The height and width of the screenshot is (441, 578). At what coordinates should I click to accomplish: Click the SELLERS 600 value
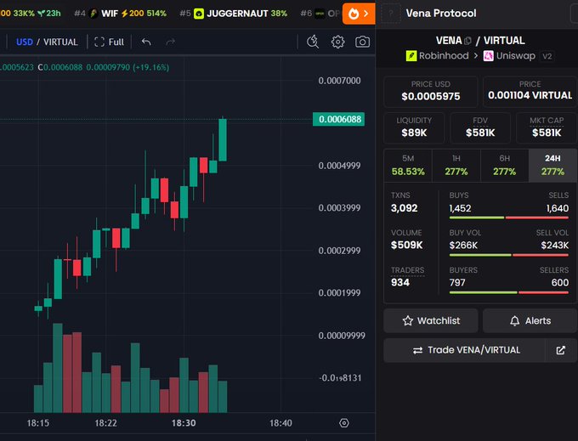click(x=560, y=283)
